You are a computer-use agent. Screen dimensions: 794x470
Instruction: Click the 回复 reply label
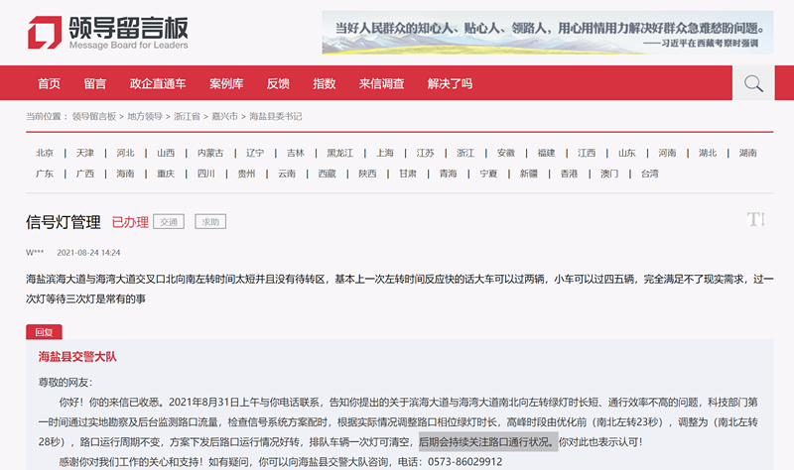point(44,332)
